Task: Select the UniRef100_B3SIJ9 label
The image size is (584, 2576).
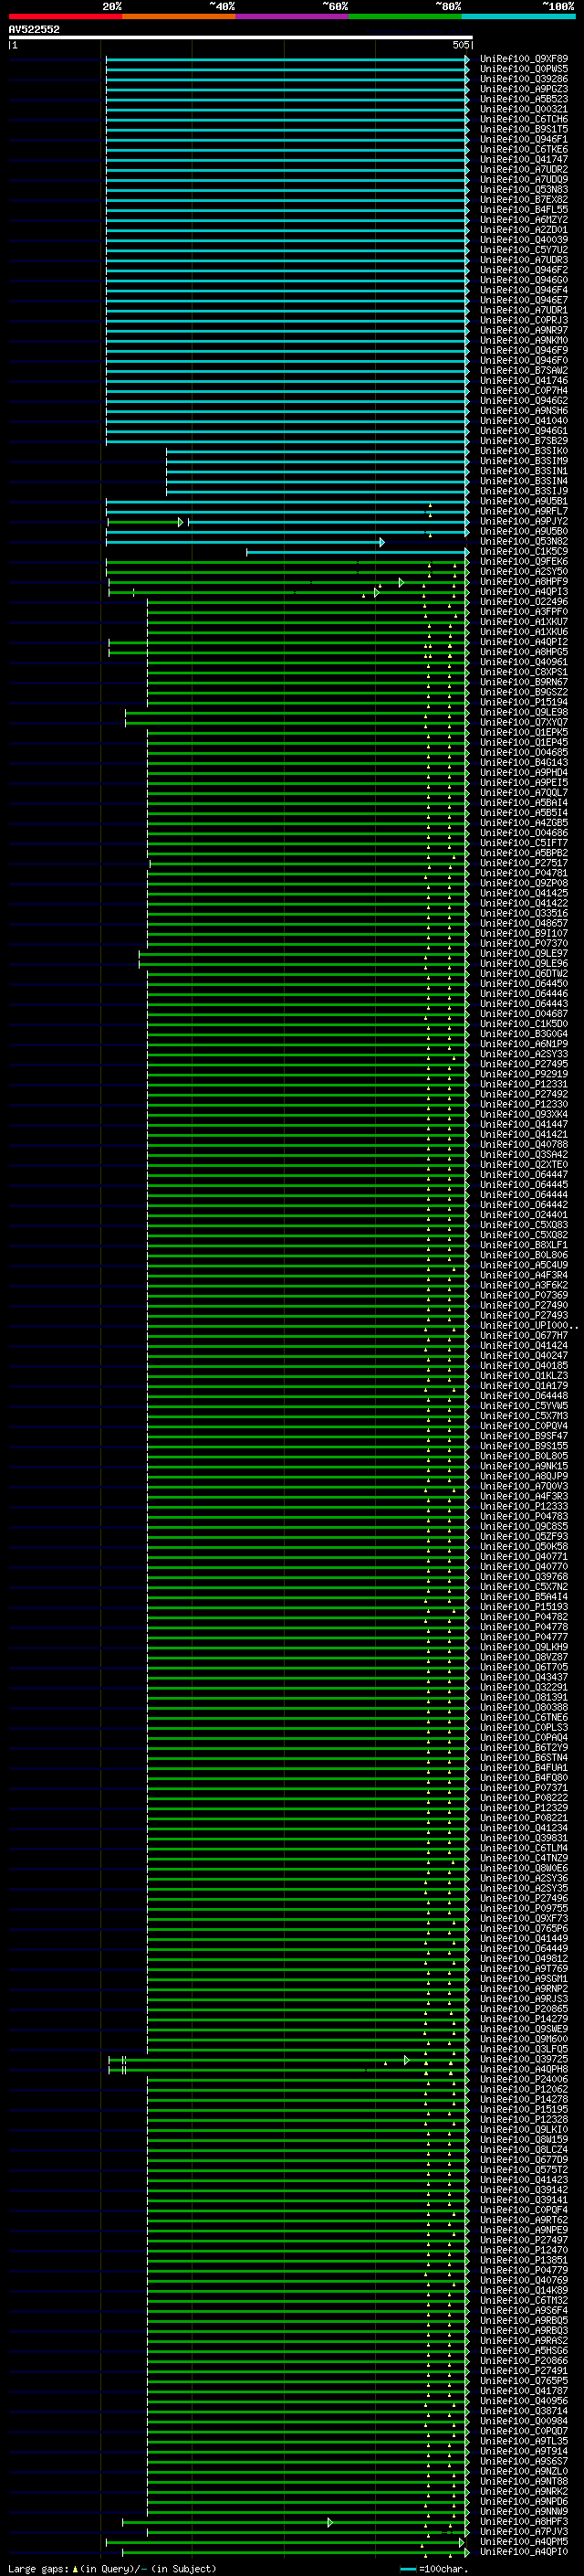Action: click(523, 491)
